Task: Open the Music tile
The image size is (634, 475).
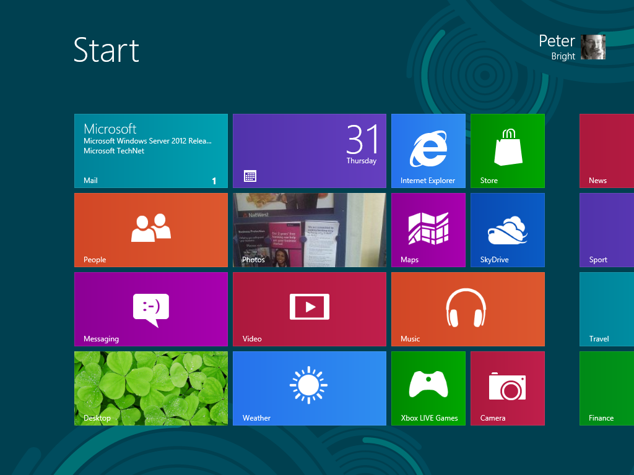Action: 467,309
